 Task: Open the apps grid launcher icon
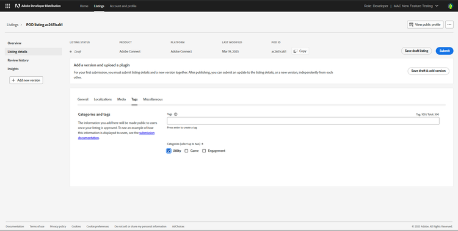point(7,6)
